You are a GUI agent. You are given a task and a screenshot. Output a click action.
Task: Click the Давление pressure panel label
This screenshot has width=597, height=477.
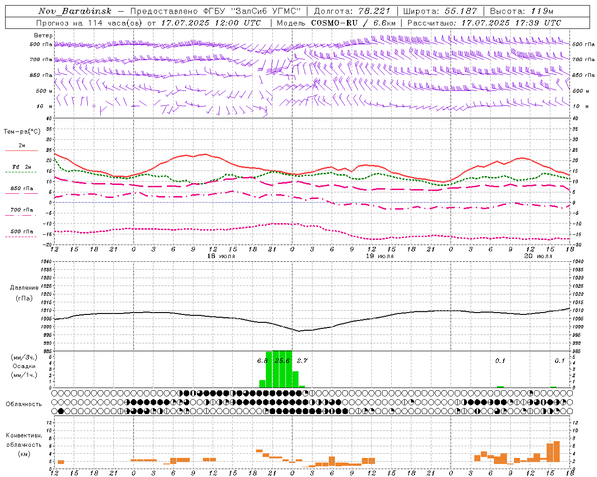24,288
